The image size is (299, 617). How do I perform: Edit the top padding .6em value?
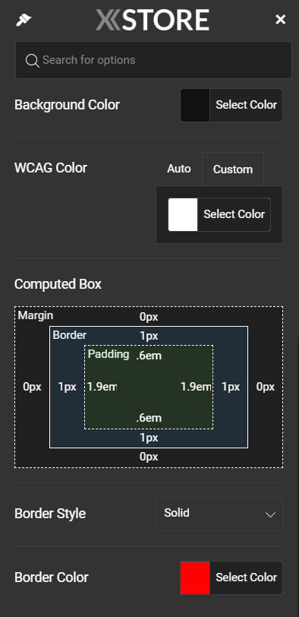click(x=149, y=356)
